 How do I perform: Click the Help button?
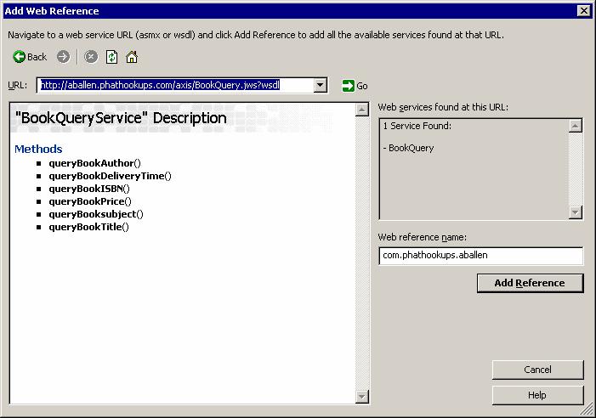[537, 396]
